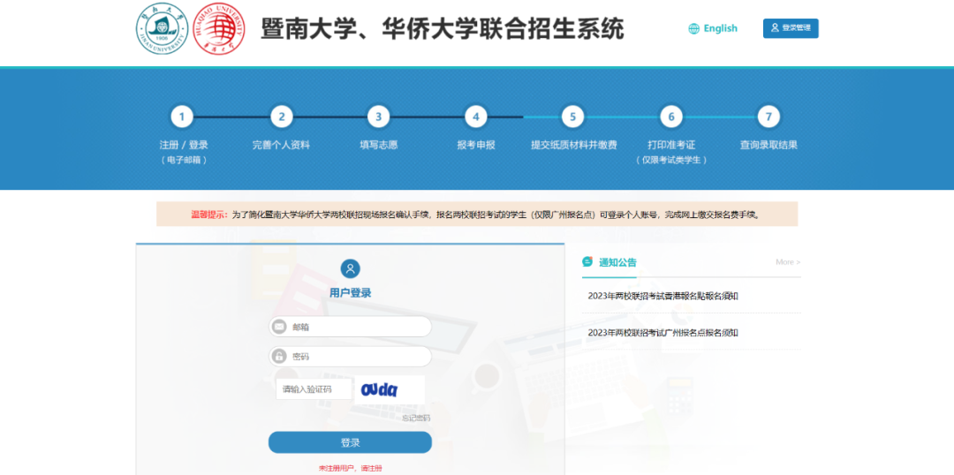
Task: Refresh the captcha image
Action: (389, 389)
